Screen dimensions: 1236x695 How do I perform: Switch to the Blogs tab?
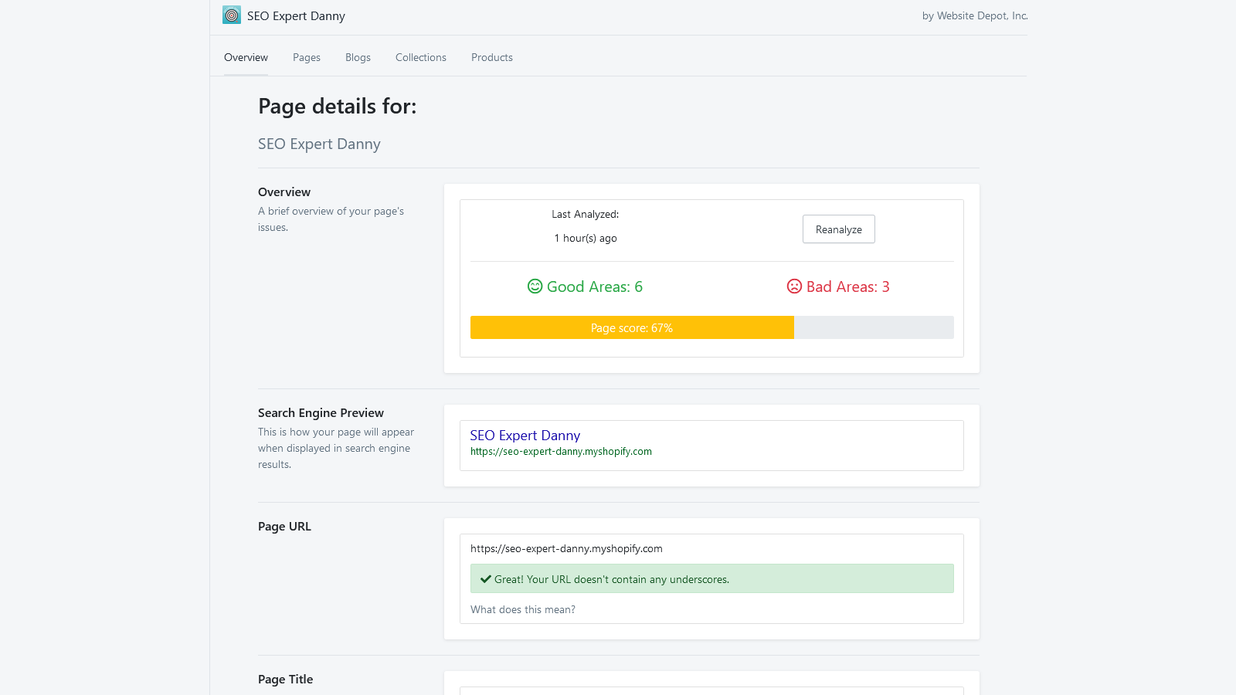coord(358,57)
